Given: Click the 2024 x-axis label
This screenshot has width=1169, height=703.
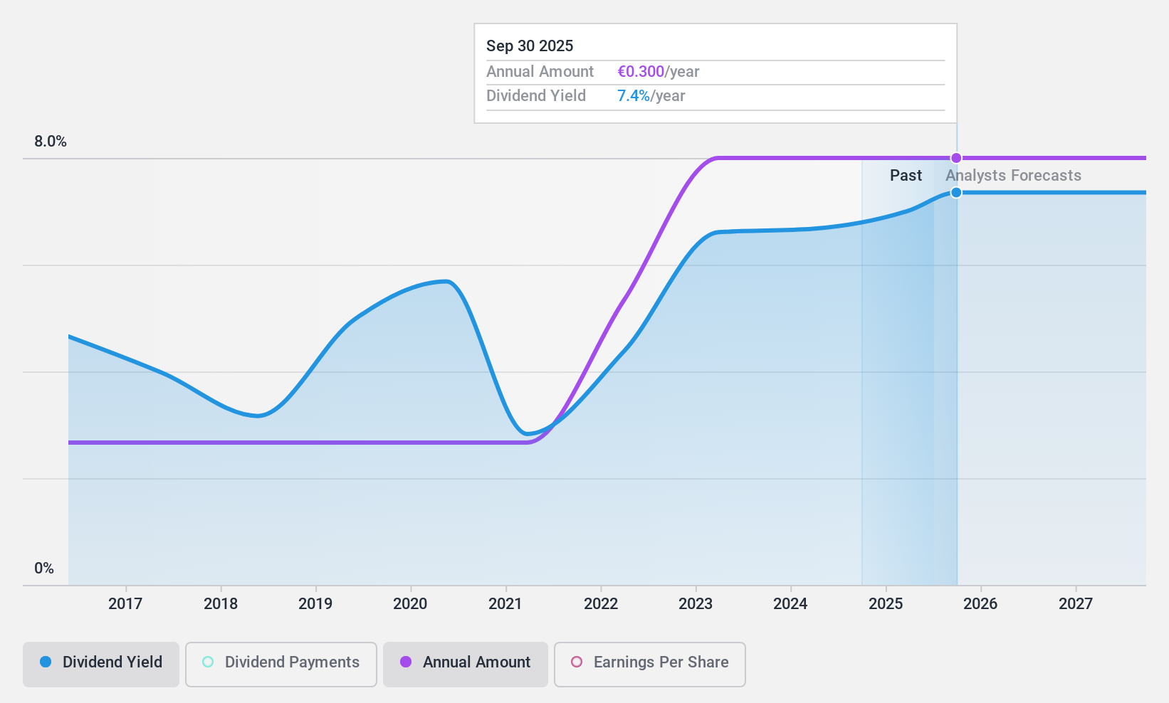Looking at the screenshot, I should click(x=791, y=604).
